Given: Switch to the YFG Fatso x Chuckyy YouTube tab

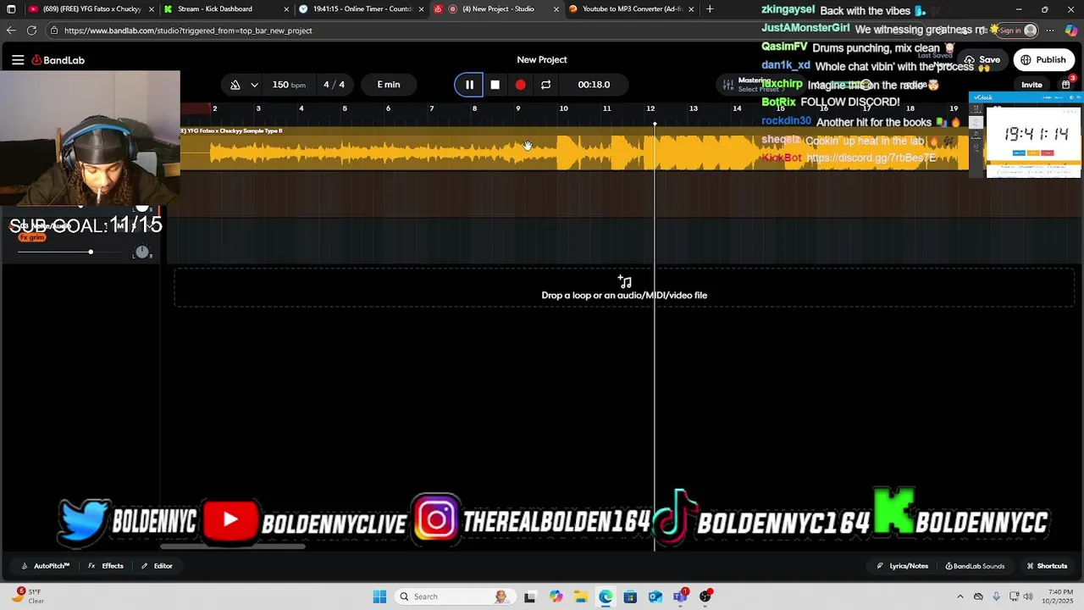Looking at the screenshot, I should pos(91,9).
